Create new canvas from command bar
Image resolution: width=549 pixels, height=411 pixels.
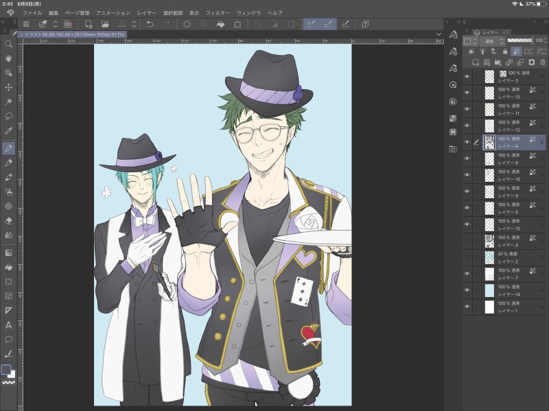89,24
